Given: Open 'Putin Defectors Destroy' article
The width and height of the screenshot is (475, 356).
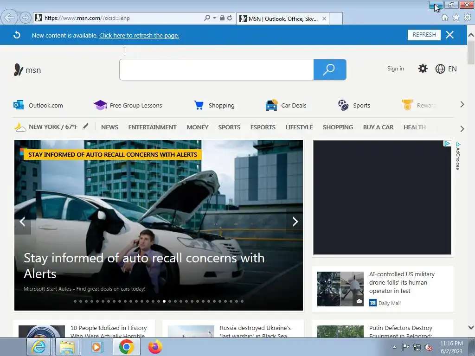Looking at the screenshot, I should click(400, 332).
